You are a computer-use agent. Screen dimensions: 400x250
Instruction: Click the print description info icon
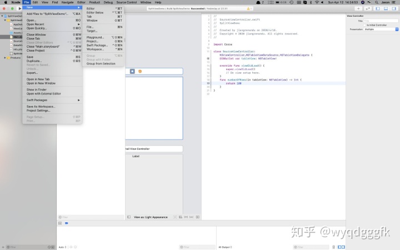75,247
